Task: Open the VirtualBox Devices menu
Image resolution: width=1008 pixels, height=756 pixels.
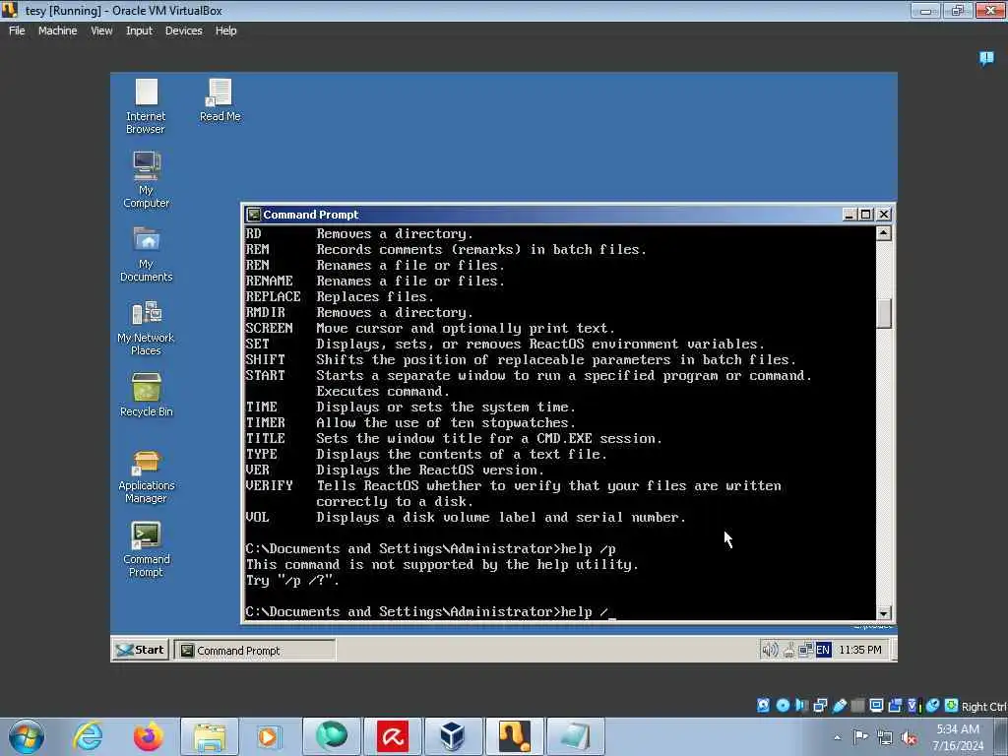Action: pyautogui.click(x=183, y=31)
